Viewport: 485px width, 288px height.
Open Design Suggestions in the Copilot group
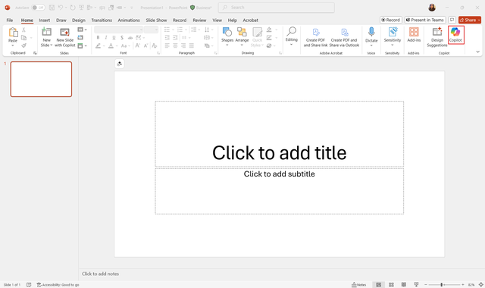[x=437, y=37]
